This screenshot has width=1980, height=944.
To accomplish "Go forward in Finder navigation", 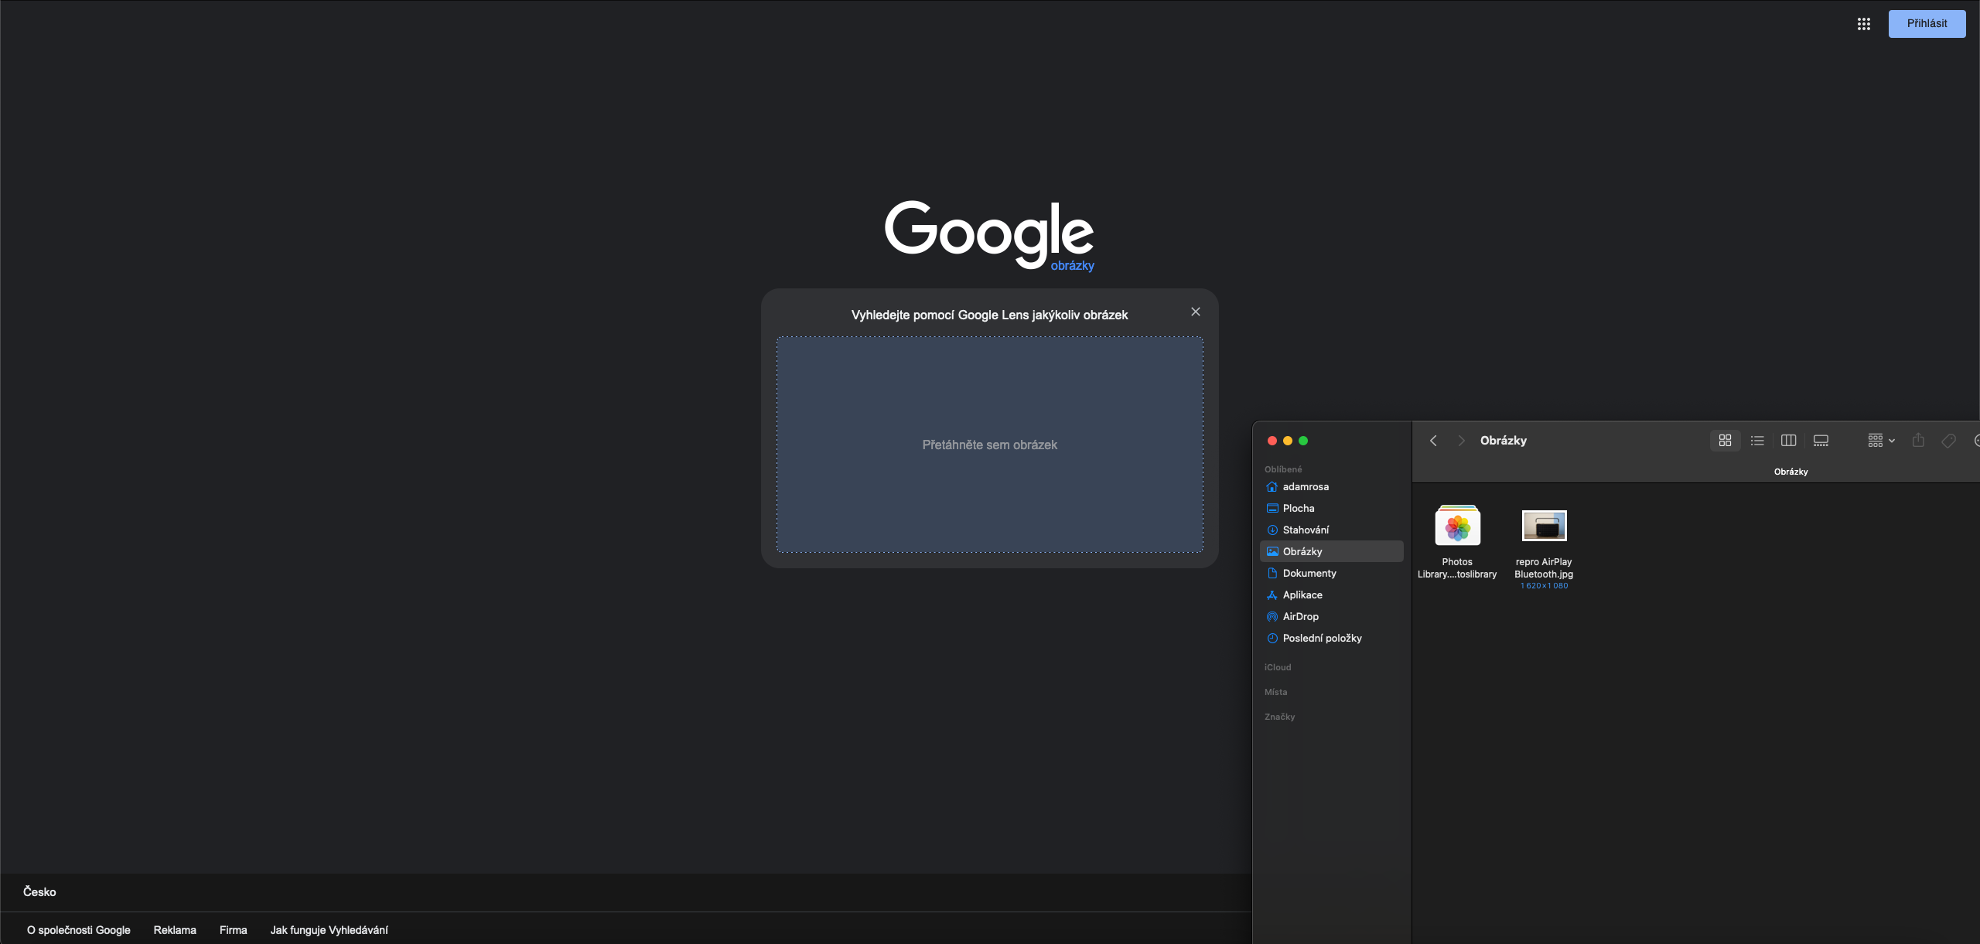I will click(1461, 441).
